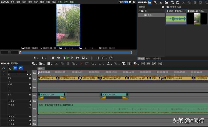Screen dimensions: 208x127
Task: Open the Save project dropdown arrow
Action: pos(52,64)
